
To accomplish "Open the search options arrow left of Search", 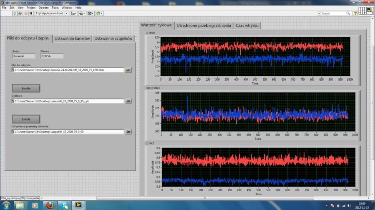I will pyautogui.click(x=319, y=14).
